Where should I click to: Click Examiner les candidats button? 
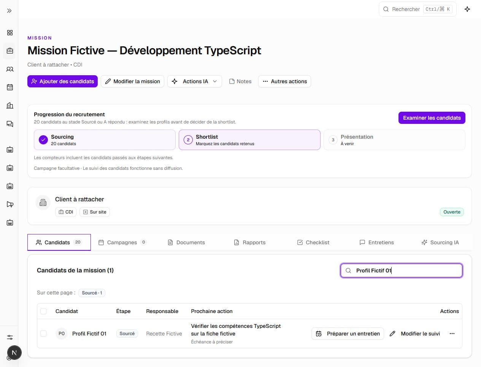coord(432,118)
